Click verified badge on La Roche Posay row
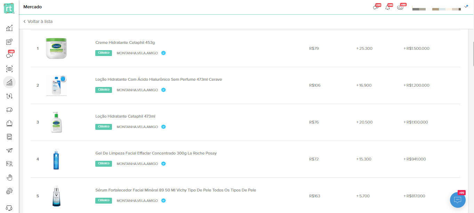The height and width of the screenshot is (213, 474). (163, 164)
